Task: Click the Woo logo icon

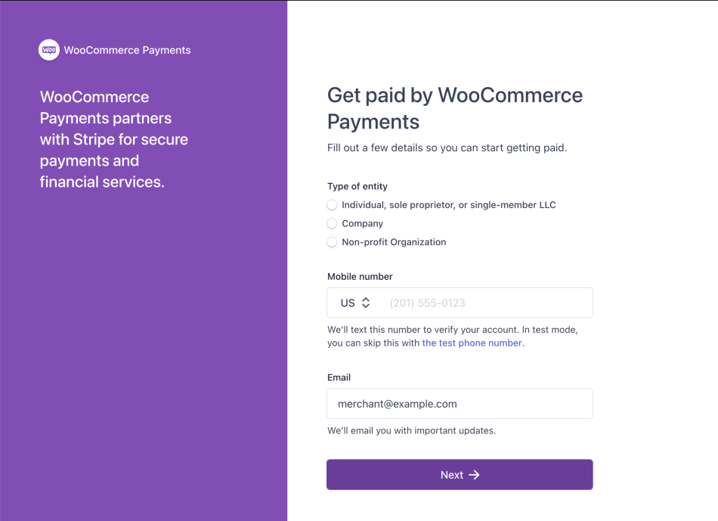Action: pos(49,50)
